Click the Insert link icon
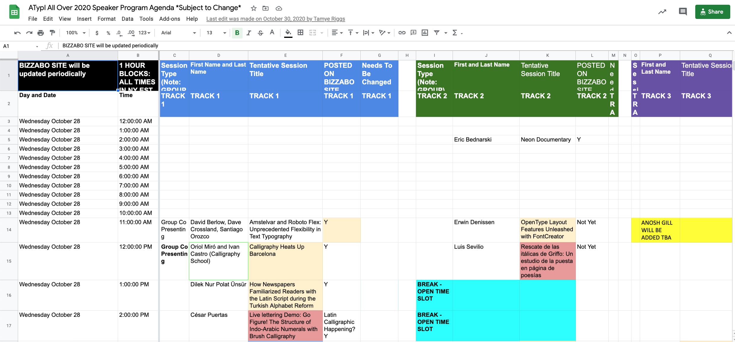 click(x=402, y=33)
